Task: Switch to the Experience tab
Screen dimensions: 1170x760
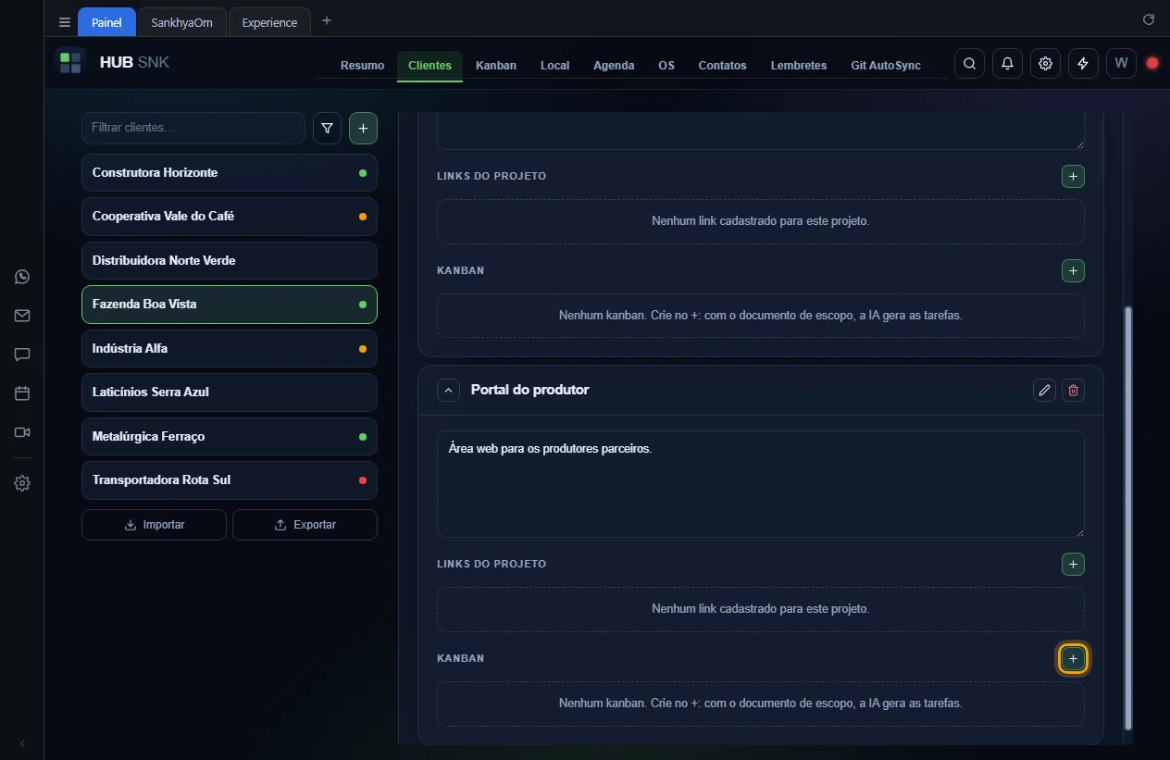Action: (269, 22)
